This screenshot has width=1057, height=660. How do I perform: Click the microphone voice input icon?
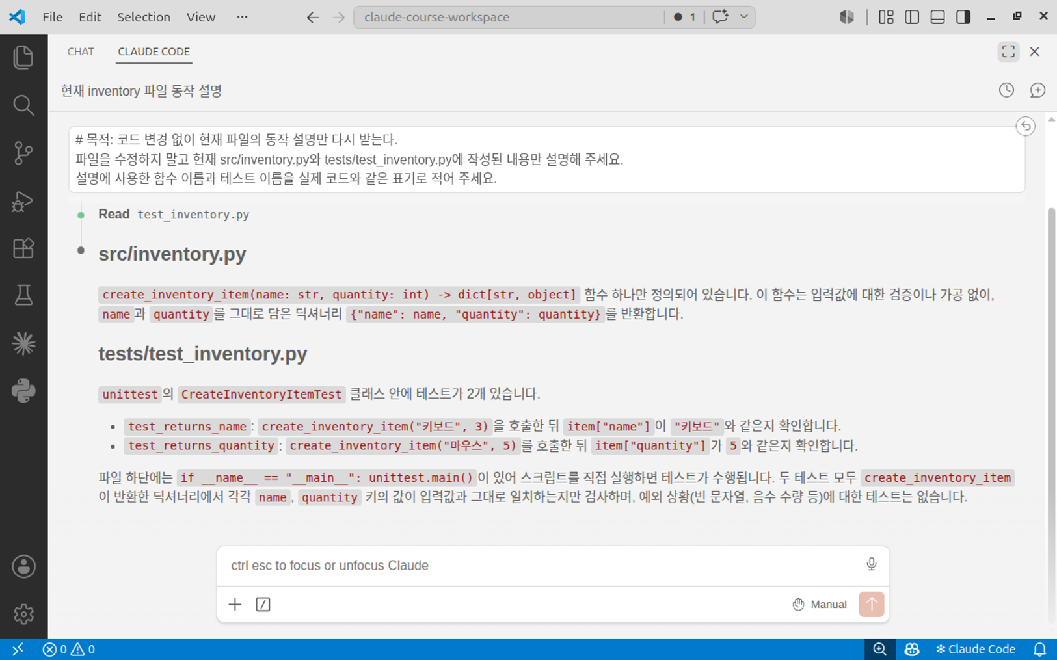point(871,564)
